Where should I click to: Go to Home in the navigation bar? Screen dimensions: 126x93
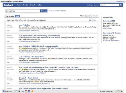tap(19, 5)
